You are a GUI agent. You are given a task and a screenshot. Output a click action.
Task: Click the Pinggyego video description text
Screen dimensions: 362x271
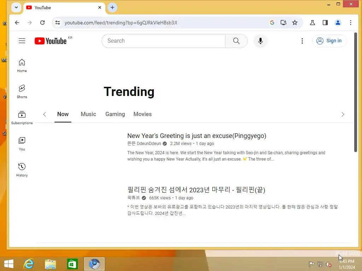pyautogui.click(x=226, y=156)
